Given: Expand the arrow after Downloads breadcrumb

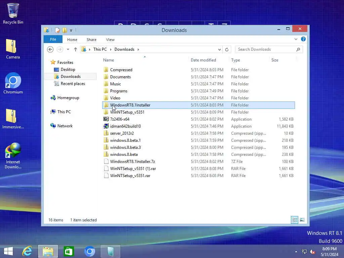Looking at the screenshot, I should tap(138, 50).
